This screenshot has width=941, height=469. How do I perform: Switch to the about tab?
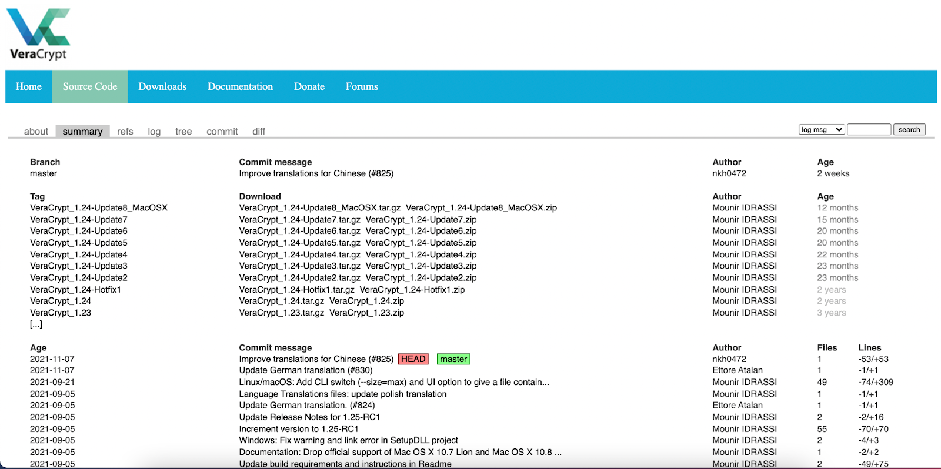36,132
